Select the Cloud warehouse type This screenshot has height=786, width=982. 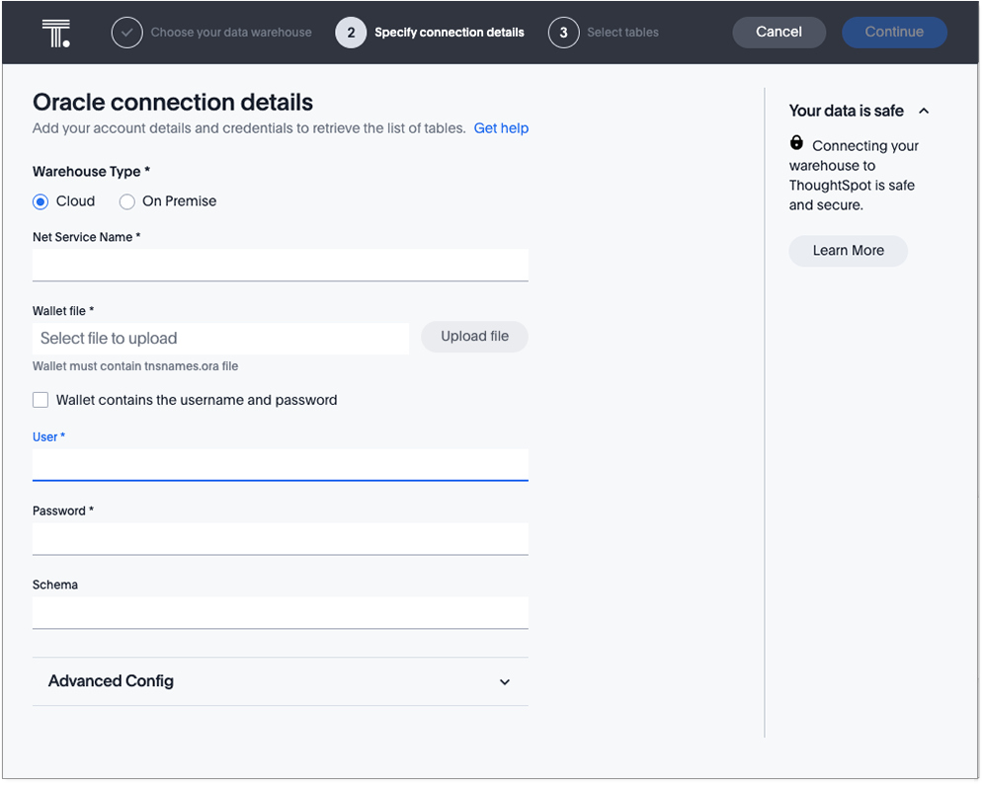[41, 201]
